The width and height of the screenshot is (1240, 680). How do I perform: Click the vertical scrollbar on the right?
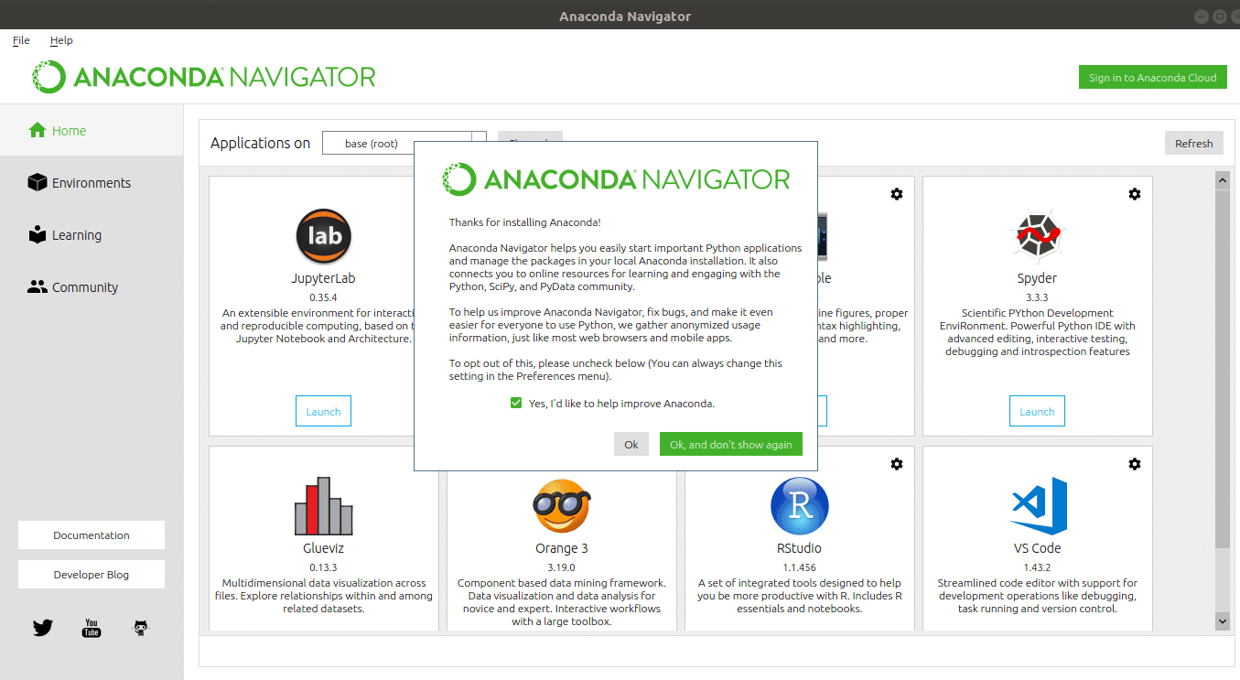pyautogui.click(x=1223, y=366)
